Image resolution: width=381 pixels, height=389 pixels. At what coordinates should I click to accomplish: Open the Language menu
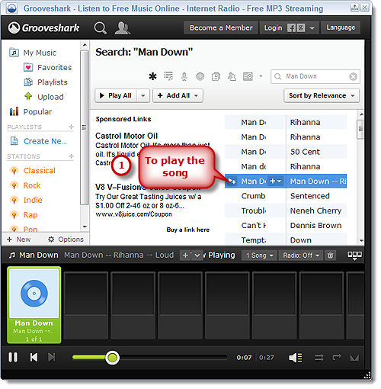341,27
